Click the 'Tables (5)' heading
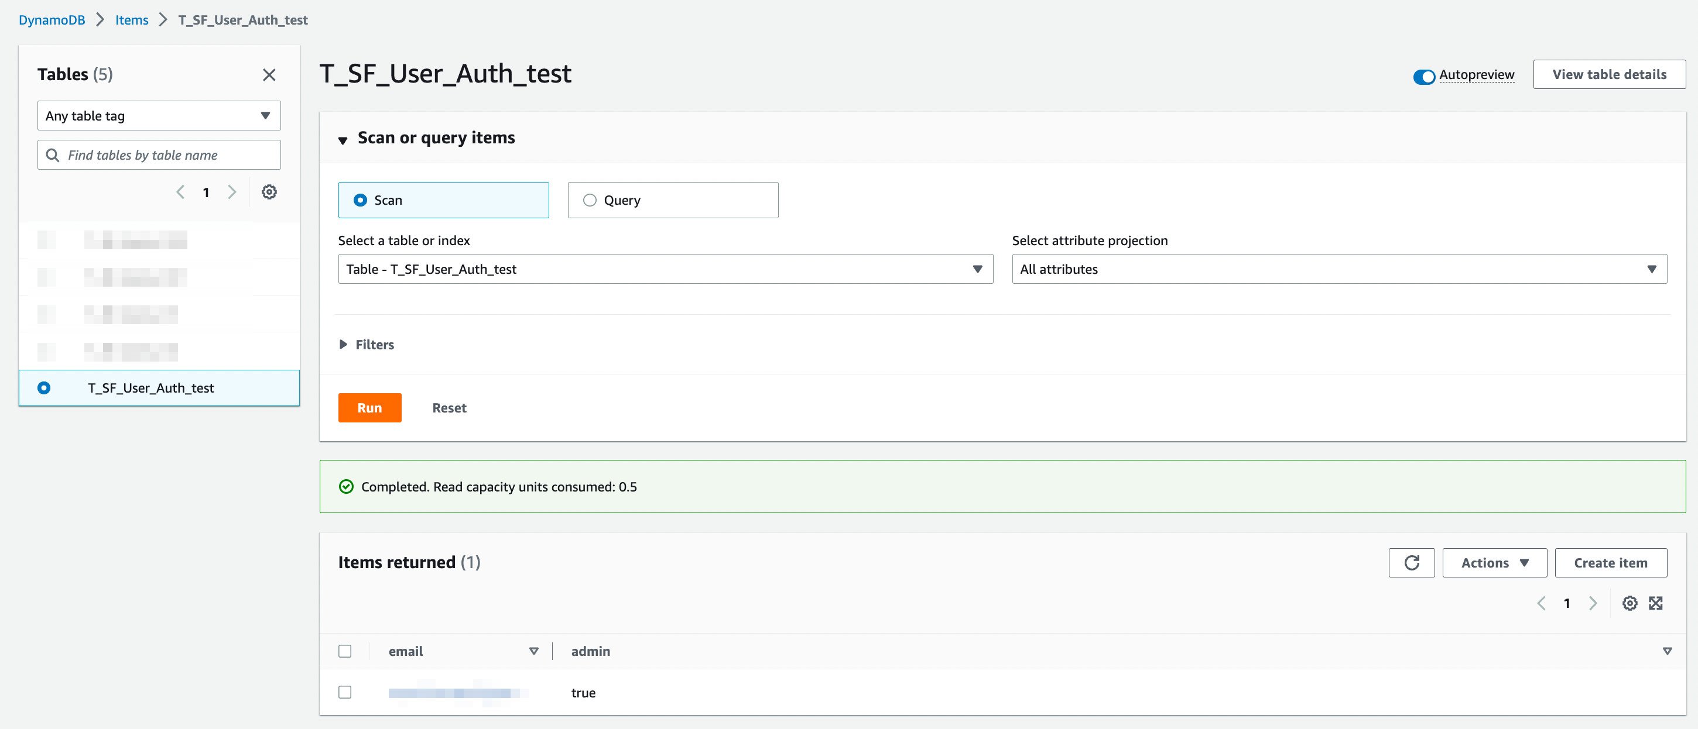 75,74
